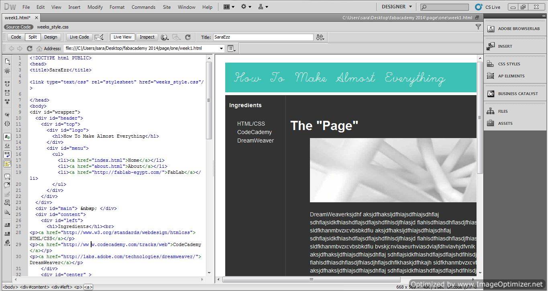The width and height of the screenshot is (548, 291).
Task: Collapse panels to icons arrow
Action: 544,16
